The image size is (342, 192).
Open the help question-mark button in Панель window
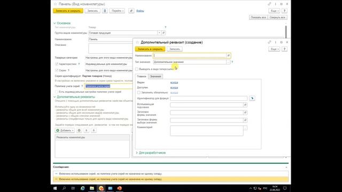point(284,11)
